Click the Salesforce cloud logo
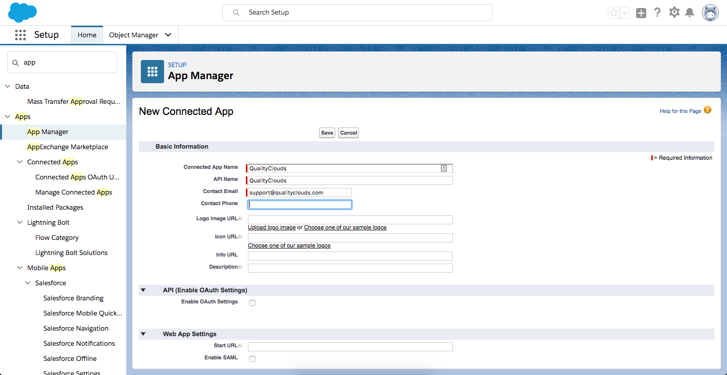Viewport: 727px width, 375px height. (23, 13)
